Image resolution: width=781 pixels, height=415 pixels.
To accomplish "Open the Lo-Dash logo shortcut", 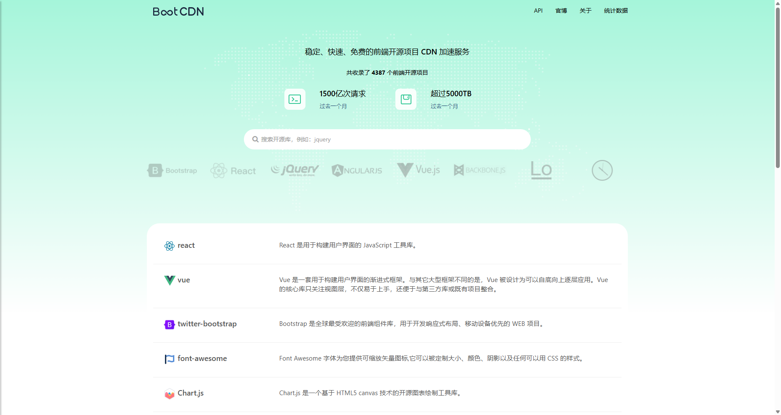I will pyautogui.click(x=541, y=170).
